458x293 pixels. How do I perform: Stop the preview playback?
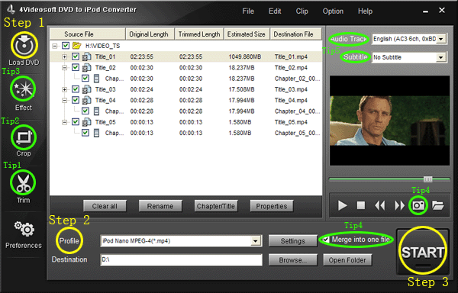[361, 205]
